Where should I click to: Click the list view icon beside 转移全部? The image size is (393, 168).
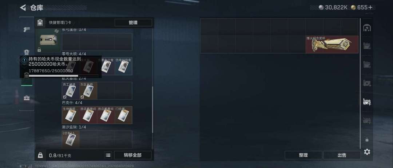108,155
